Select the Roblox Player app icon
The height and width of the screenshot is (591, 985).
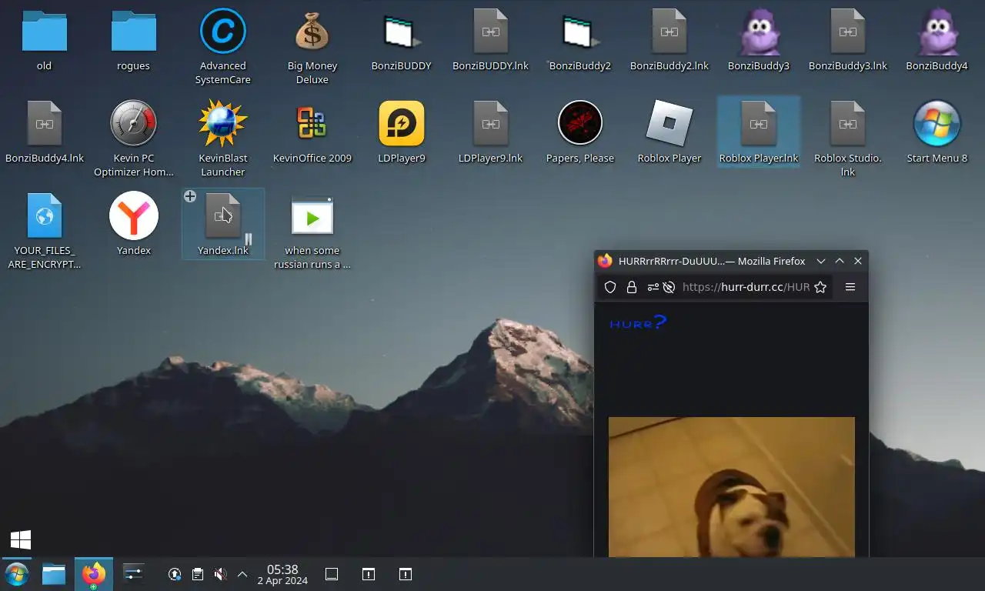point(669,123)
